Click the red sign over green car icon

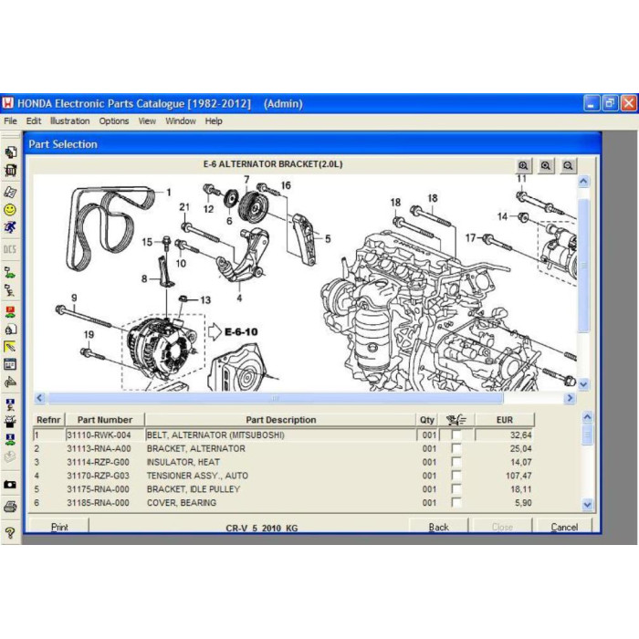[x=10, y=312]
